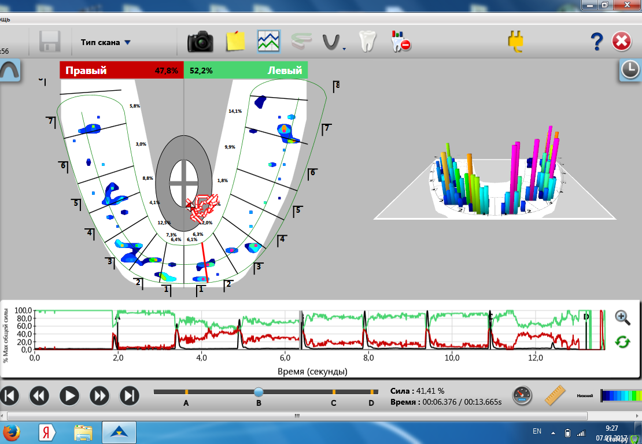
Task: Zoom the graph with magnifier icon
Action: coord(622,317)
